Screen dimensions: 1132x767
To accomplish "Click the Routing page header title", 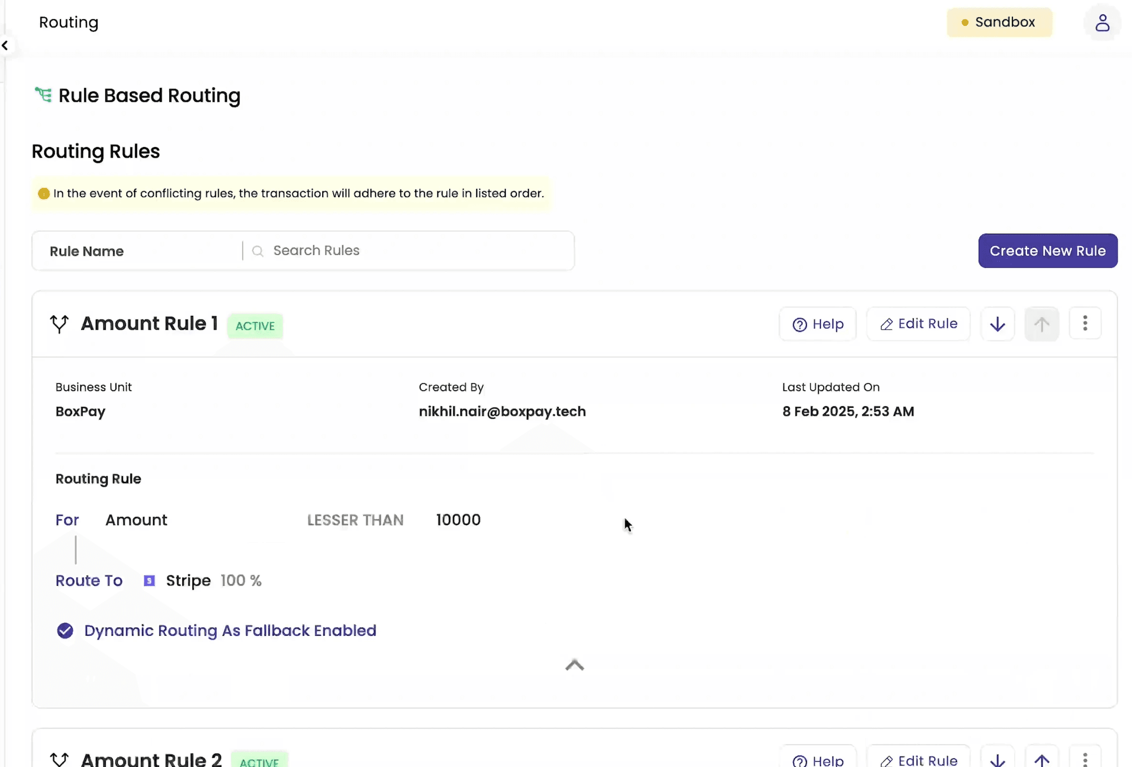I will point(69,23).
